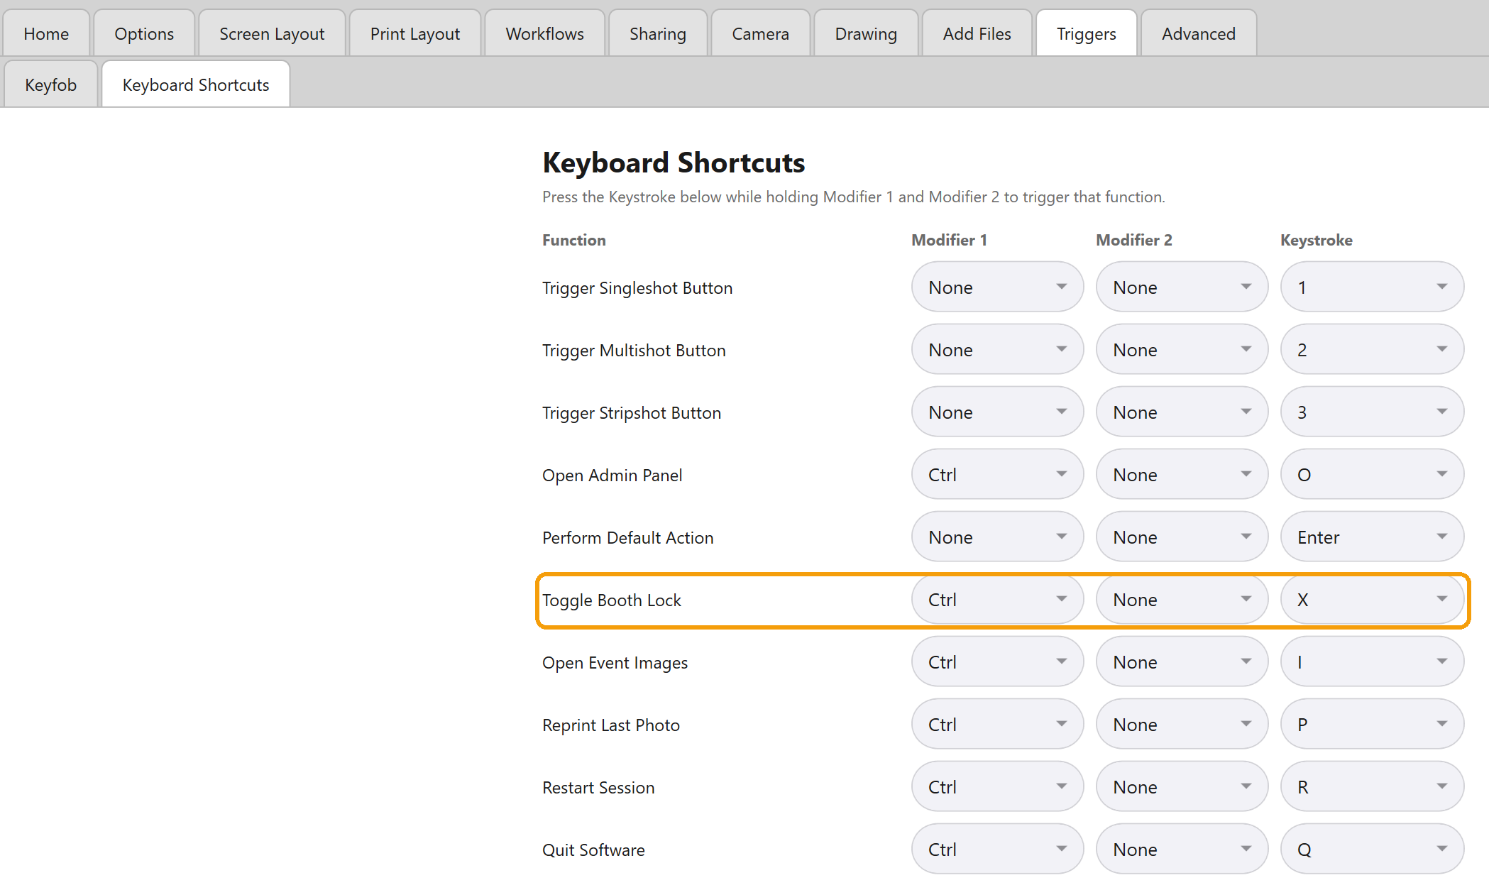This screenshot has width=1489, height=890.
Task: Click the 'Modifier 2' column header
Action: [x=1133, y=240]
